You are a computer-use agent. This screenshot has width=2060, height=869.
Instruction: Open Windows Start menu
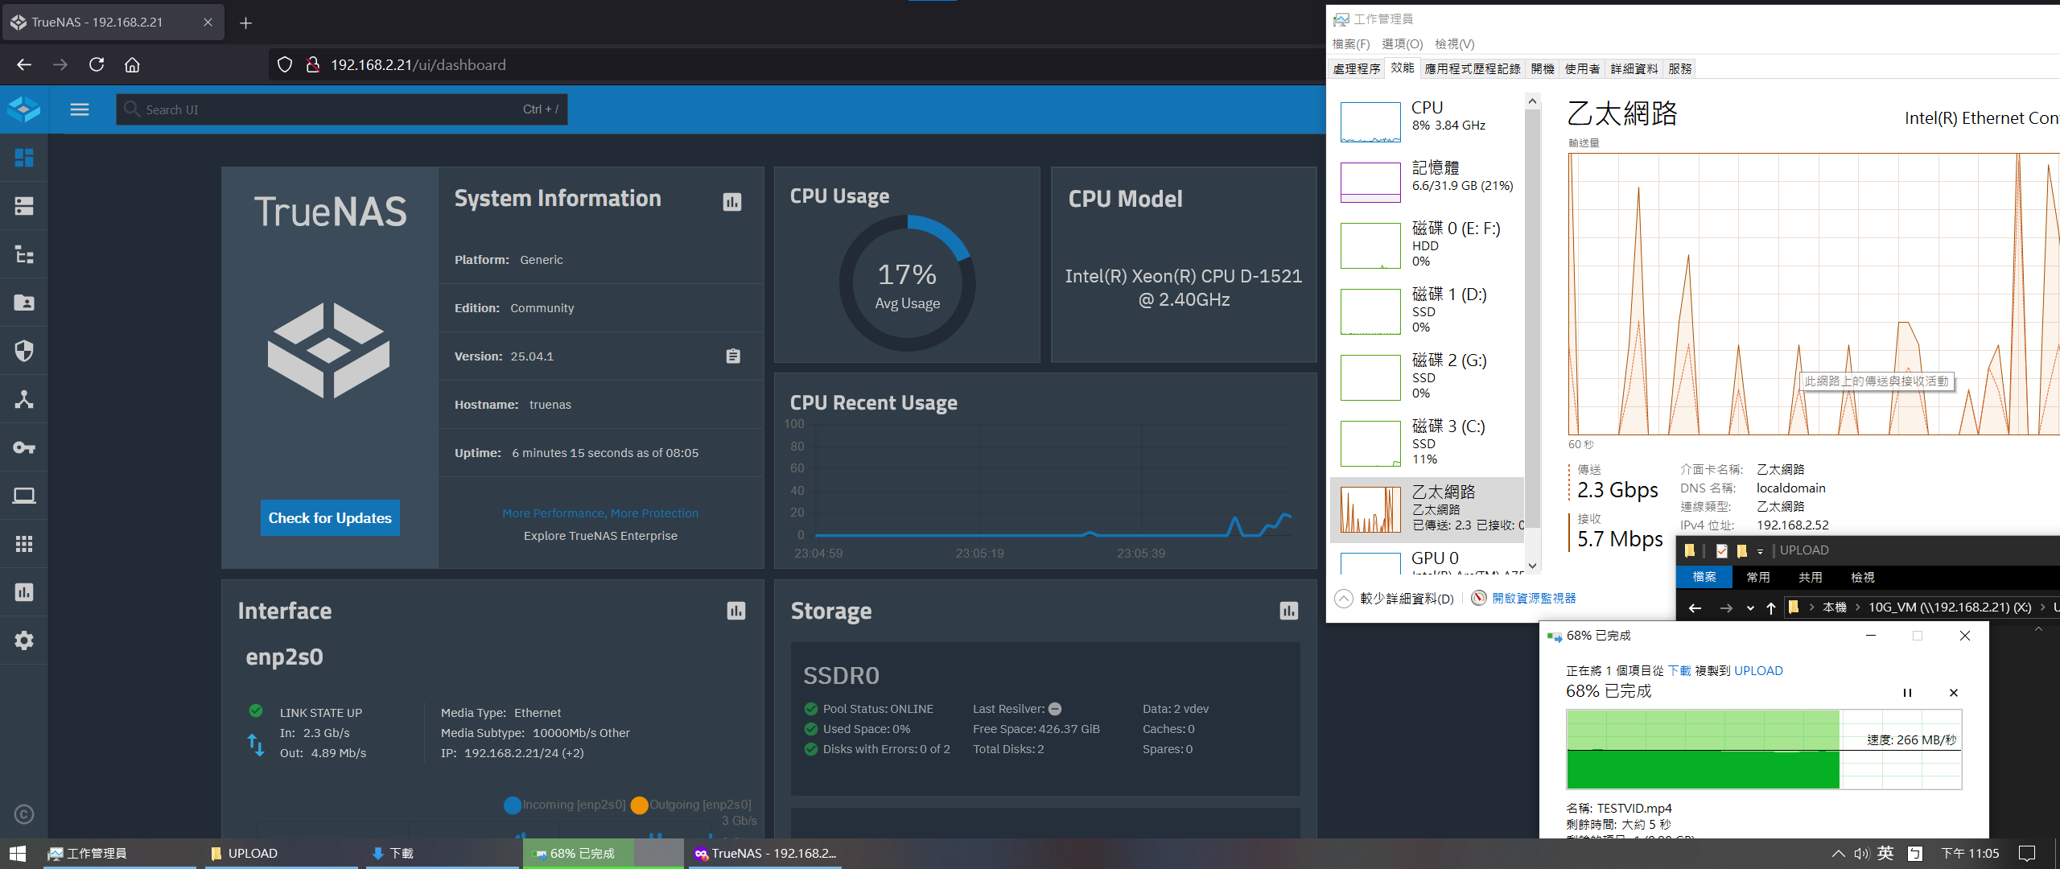click(x=18, y=853)
